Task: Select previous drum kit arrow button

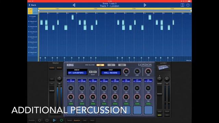Action: (x=91, y=72)
